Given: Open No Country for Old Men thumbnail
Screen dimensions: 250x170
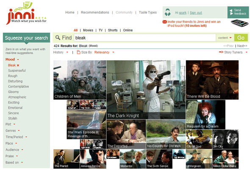Looking at the screenshot, I should click(x=166, y=134).
